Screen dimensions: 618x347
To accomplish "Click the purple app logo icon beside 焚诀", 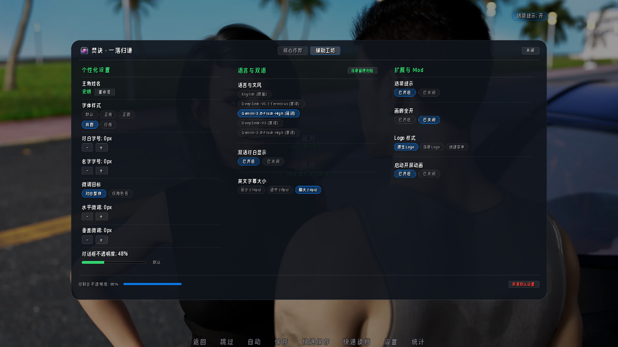I will 84,50.
